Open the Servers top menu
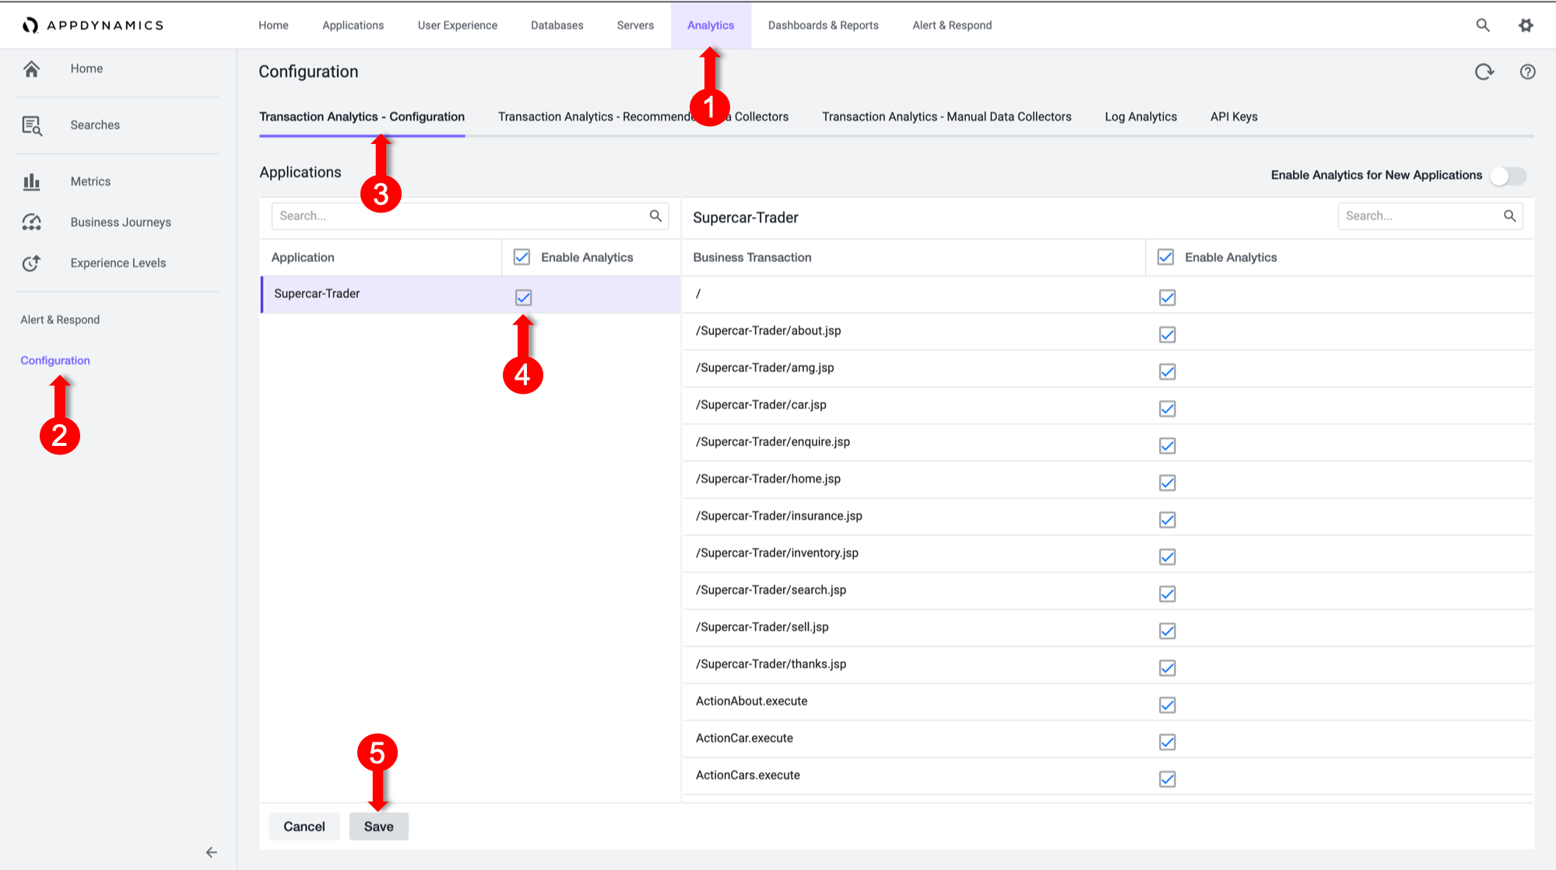Image resolution: width=1556 pixels, height=870 pixels. click(x=635, y=25)
